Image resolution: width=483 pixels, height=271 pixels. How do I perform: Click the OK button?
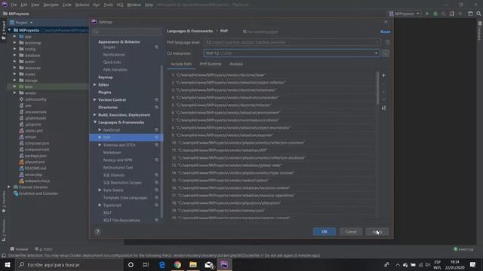(325, 232)
